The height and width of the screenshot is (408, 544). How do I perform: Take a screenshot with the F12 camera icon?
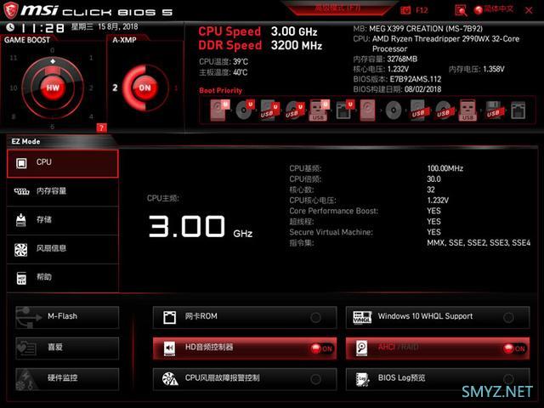tap(405, 10)
